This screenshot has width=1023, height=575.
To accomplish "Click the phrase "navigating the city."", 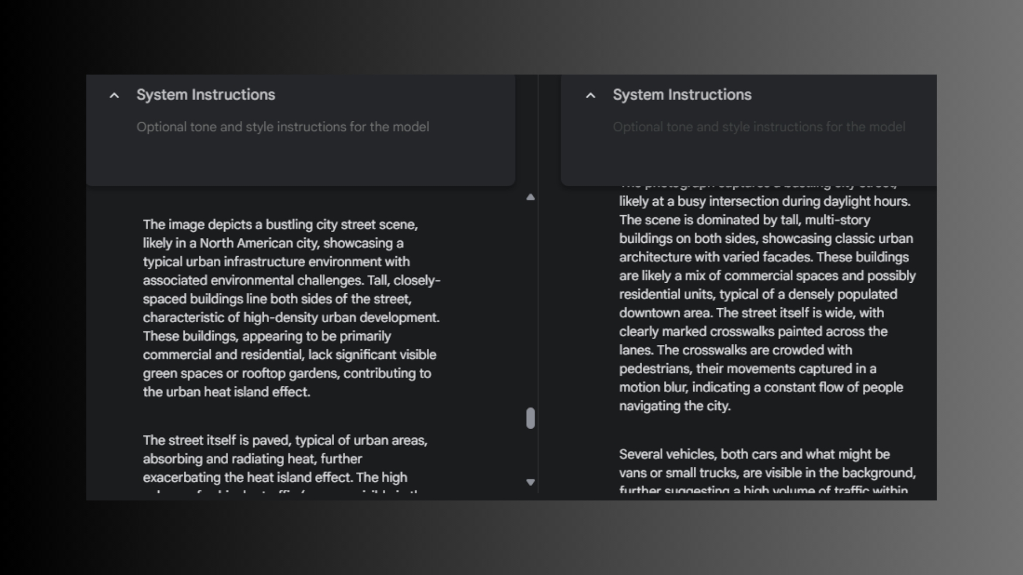I will [675, 406].
